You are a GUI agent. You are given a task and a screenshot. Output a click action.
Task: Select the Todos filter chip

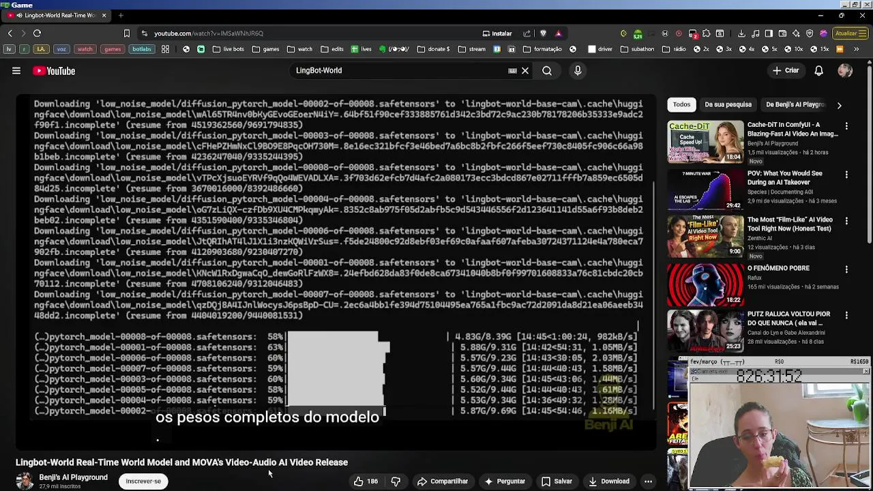[x=681, y=105]
